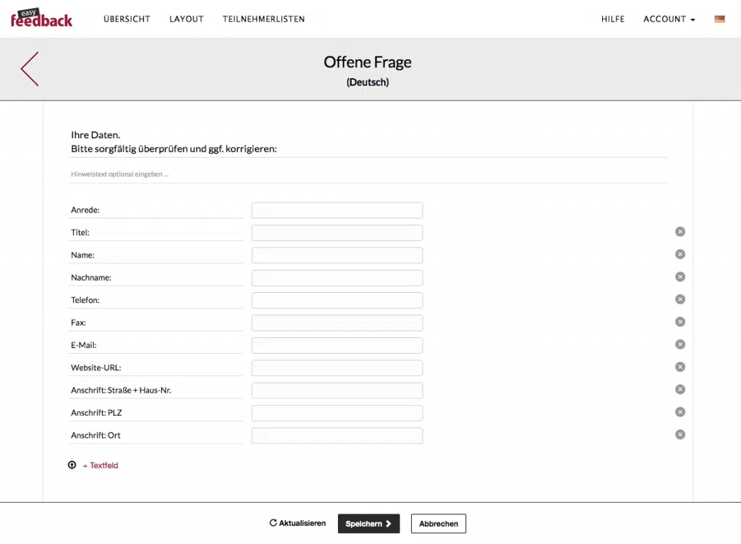Open TEILNEHMERLISTEN in the top navigation
This screenshot has width=741, height=544.
(263, 19)
